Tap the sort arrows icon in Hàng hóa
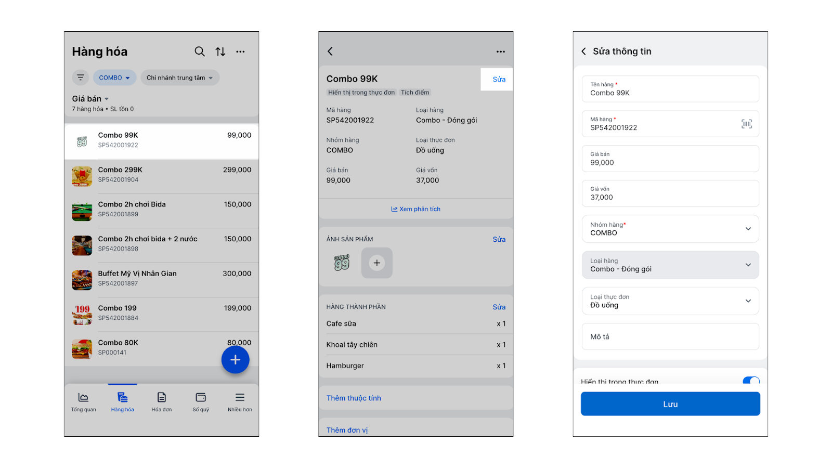 pyautogui.click(x=220, y=51)
